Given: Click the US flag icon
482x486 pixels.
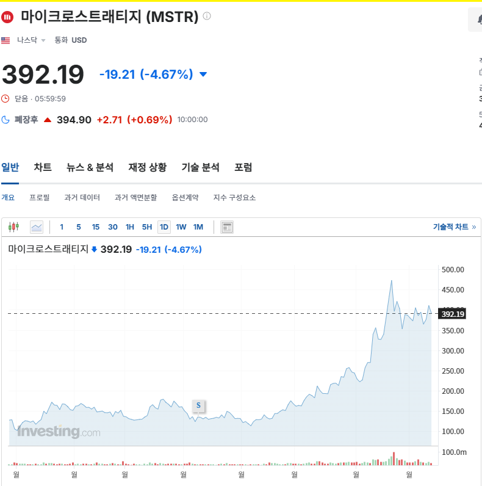Looking at the screenshot, I should (x=5, y=40).
